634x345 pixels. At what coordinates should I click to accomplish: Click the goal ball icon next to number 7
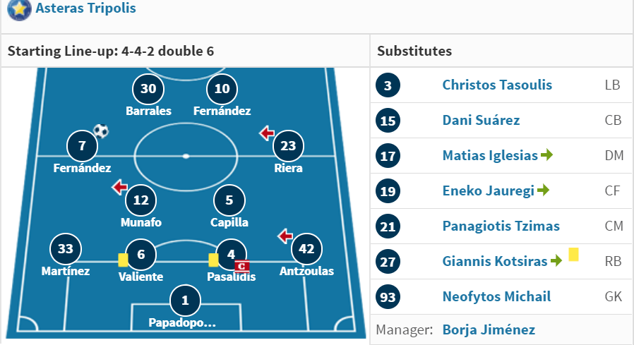point(101,131)
